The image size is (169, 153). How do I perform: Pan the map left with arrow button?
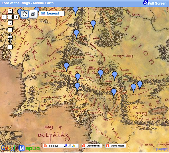(4, 17)
